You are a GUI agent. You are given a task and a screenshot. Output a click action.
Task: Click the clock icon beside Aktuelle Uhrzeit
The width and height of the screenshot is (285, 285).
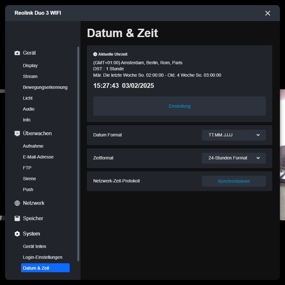point(95,54)
